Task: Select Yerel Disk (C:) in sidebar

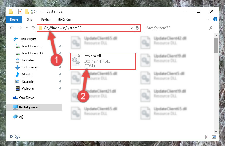Action: [x=32, y=46]
